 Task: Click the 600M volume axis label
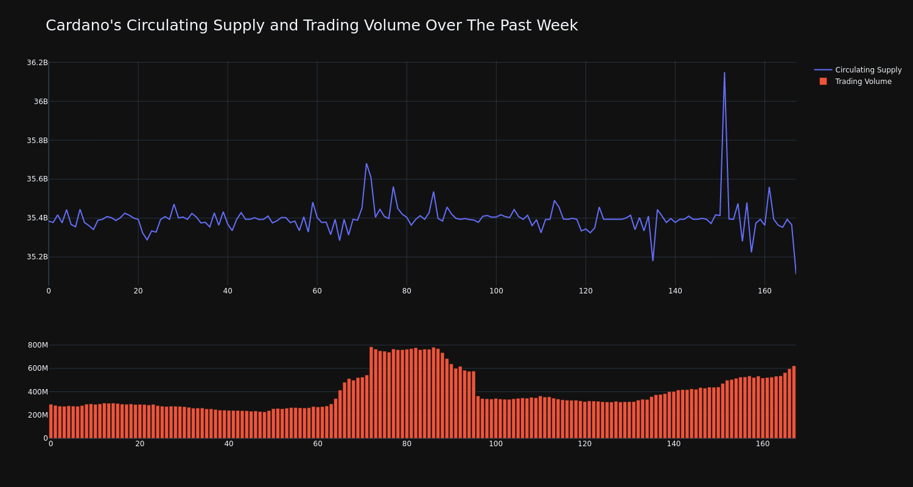(x=38, y=368)
